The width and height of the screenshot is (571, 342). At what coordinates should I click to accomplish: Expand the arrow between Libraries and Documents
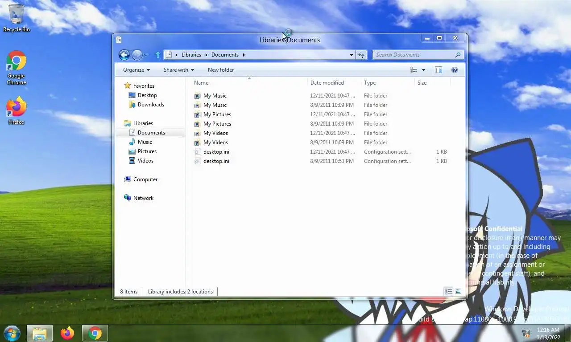point(206,55)
